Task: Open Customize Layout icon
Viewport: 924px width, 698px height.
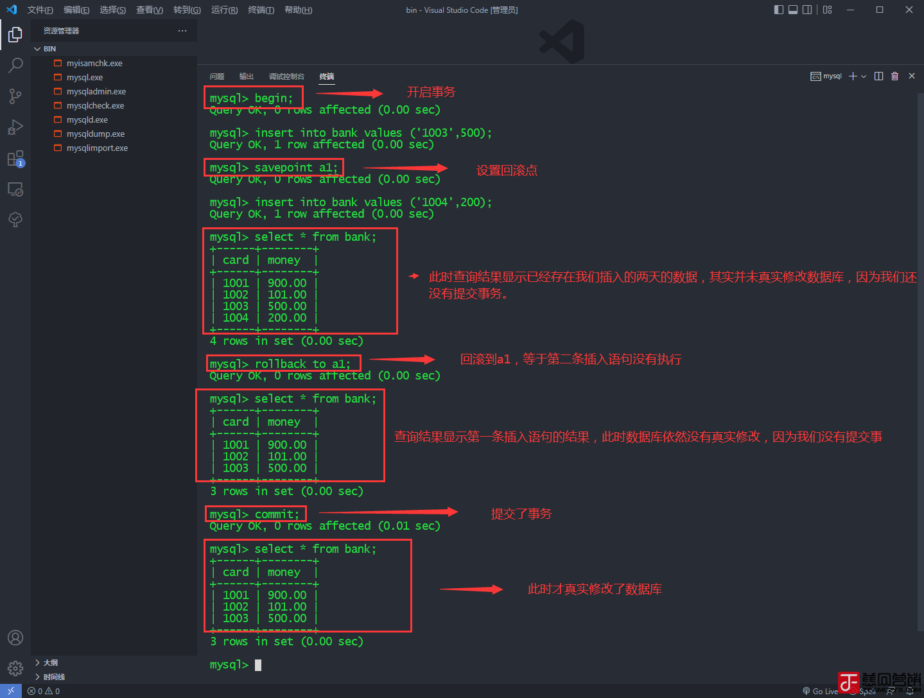Action: (x=828, y=10)
